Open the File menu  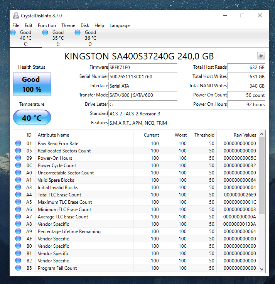(16, 25)
